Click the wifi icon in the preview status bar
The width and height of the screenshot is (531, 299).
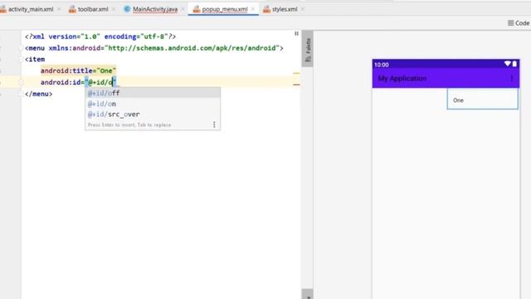[x=507, y=64]
